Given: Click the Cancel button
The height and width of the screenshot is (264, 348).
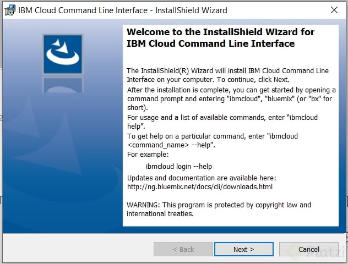Looking at the screenshot, I should coord(309,249).
